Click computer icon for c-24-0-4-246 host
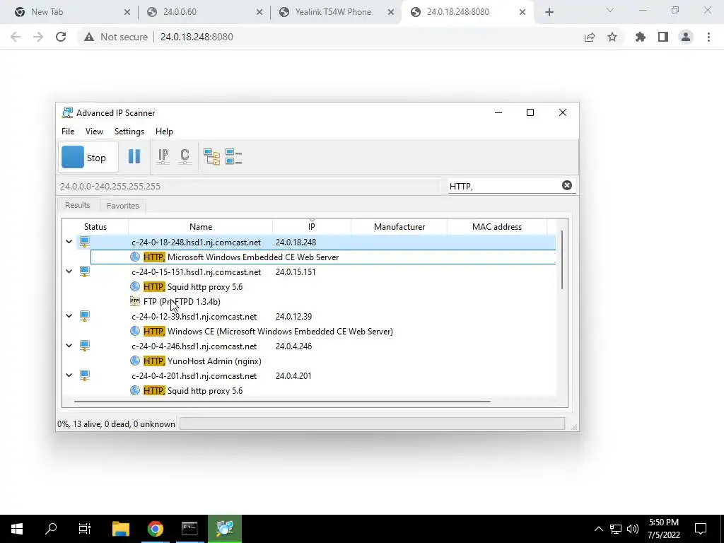Image resolution: width=724 pixels, height=543 pixels. tap(85, 346)
